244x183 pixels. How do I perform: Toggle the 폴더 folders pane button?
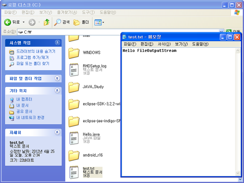tap(81, 22)
